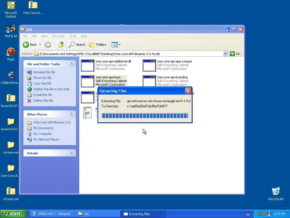Switch to WINDOWS 7 - Notepad taskbar button
The width and height of the screenshot is (290, 218).
tap(52, 214)
